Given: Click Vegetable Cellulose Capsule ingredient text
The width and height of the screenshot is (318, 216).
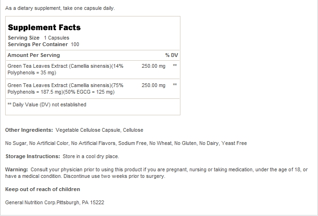Looking at the screenshot, I should (x=88, y=130).
